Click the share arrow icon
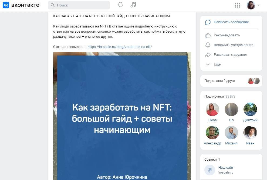This screenshot has height=180, width=267. click(208, 55)
